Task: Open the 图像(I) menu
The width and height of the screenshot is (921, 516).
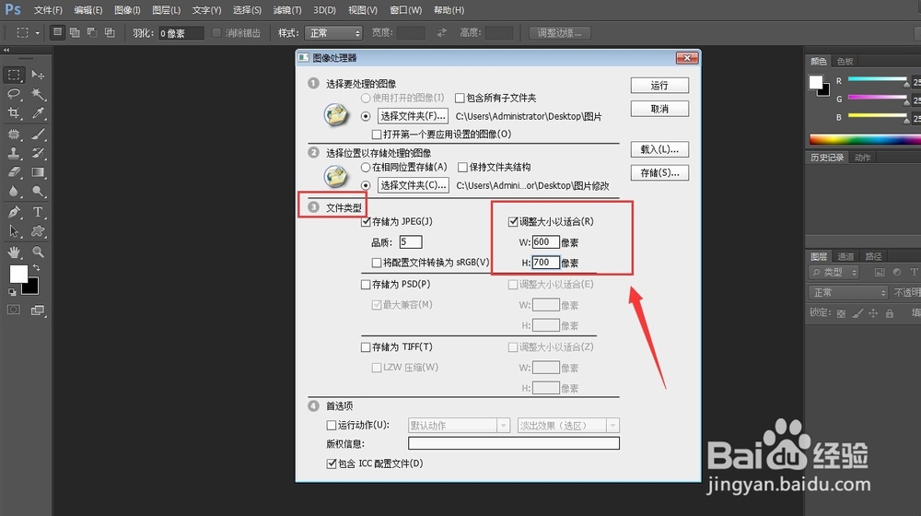Action: (127, 10)
